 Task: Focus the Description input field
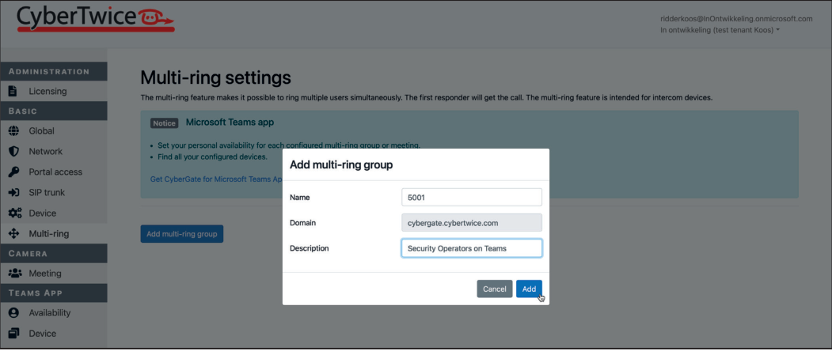pos(472,248)
